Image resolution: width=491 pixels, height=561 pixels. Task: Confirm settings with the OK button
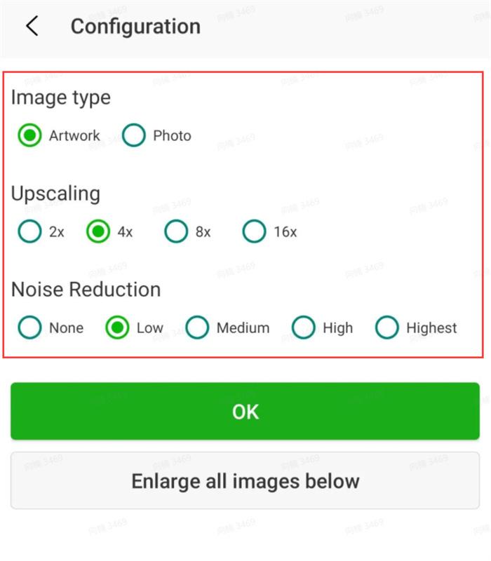point(245,411)
